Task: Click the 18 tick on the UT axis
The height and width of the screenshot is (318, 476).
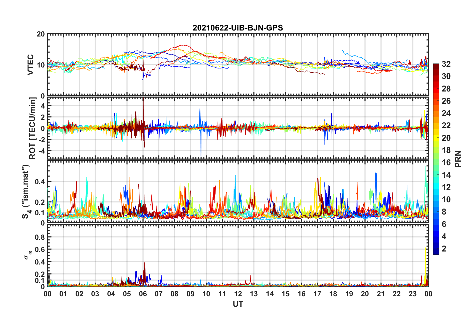Action: [x=333, y=294]
